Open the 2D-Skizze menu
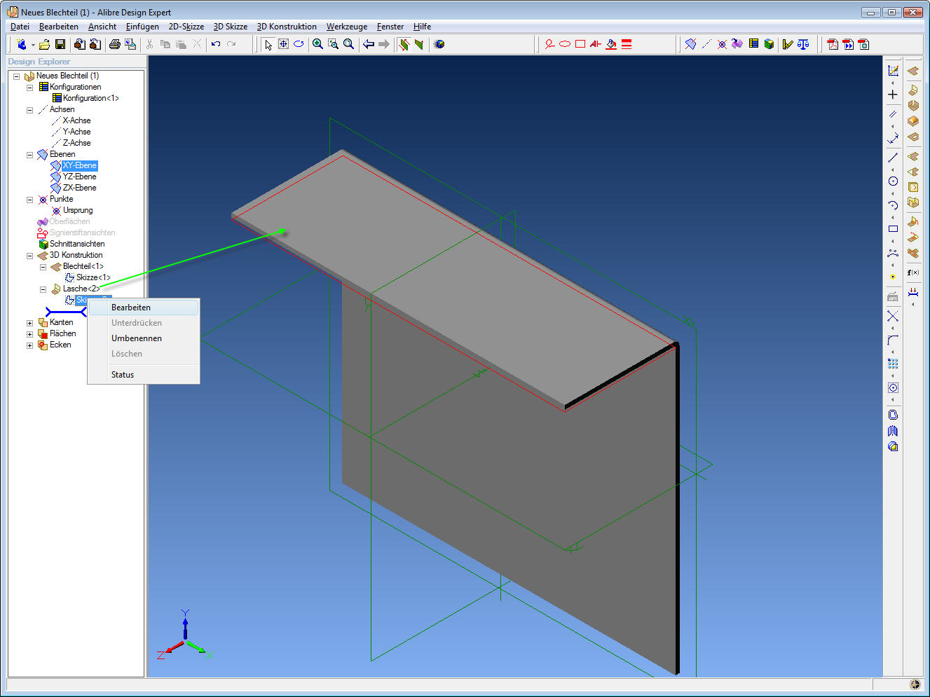Image resolution: width=930 pixels, height=697 pixels. [x=186, y=27]
